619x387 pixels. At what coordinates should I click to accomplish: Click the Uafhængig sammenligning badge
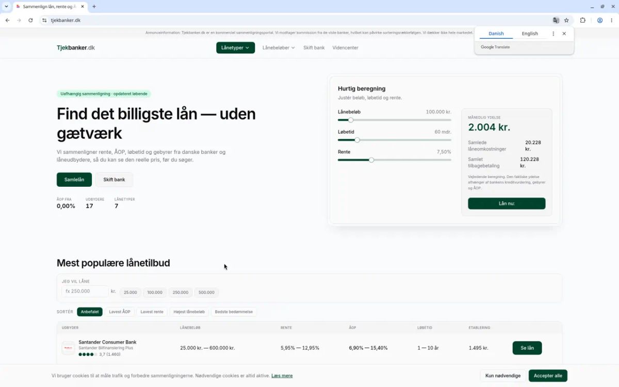click(104, 94)
